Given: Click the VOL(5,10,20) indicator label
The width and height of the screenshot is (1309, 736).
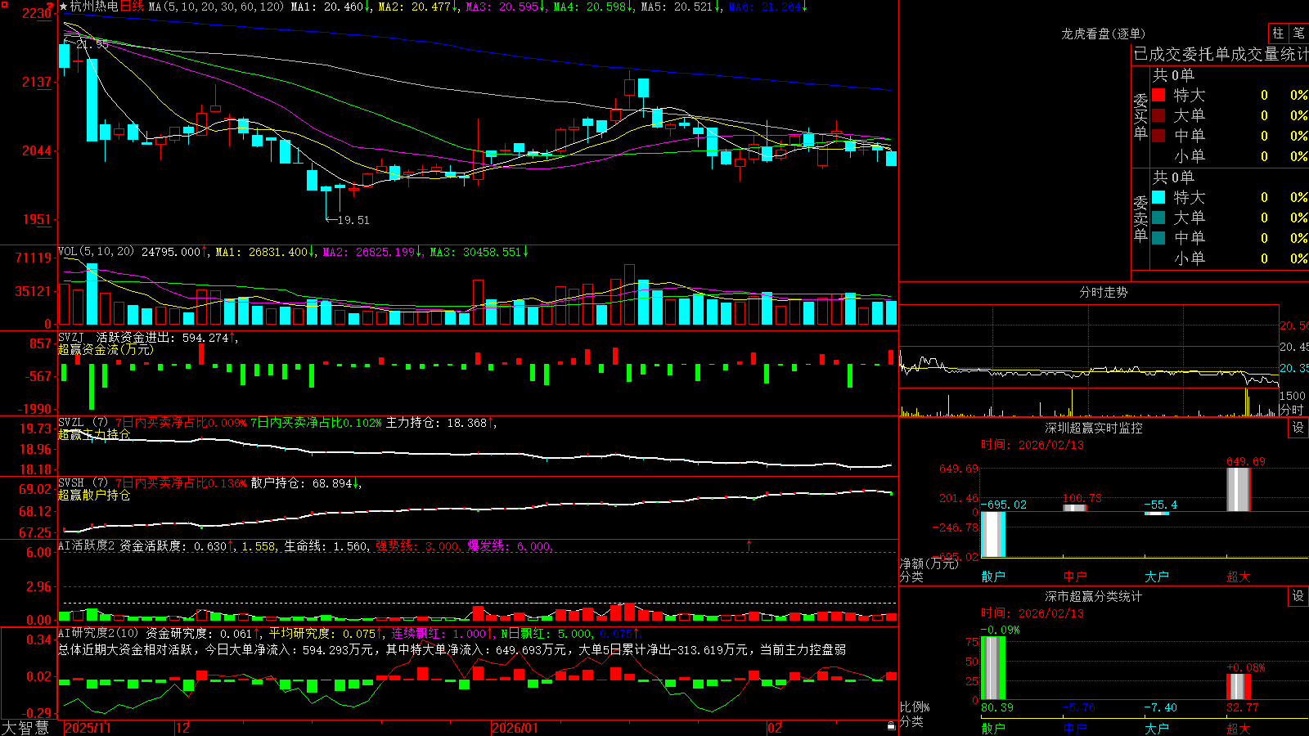Looking at the screenshot, I should coord(96,252).
